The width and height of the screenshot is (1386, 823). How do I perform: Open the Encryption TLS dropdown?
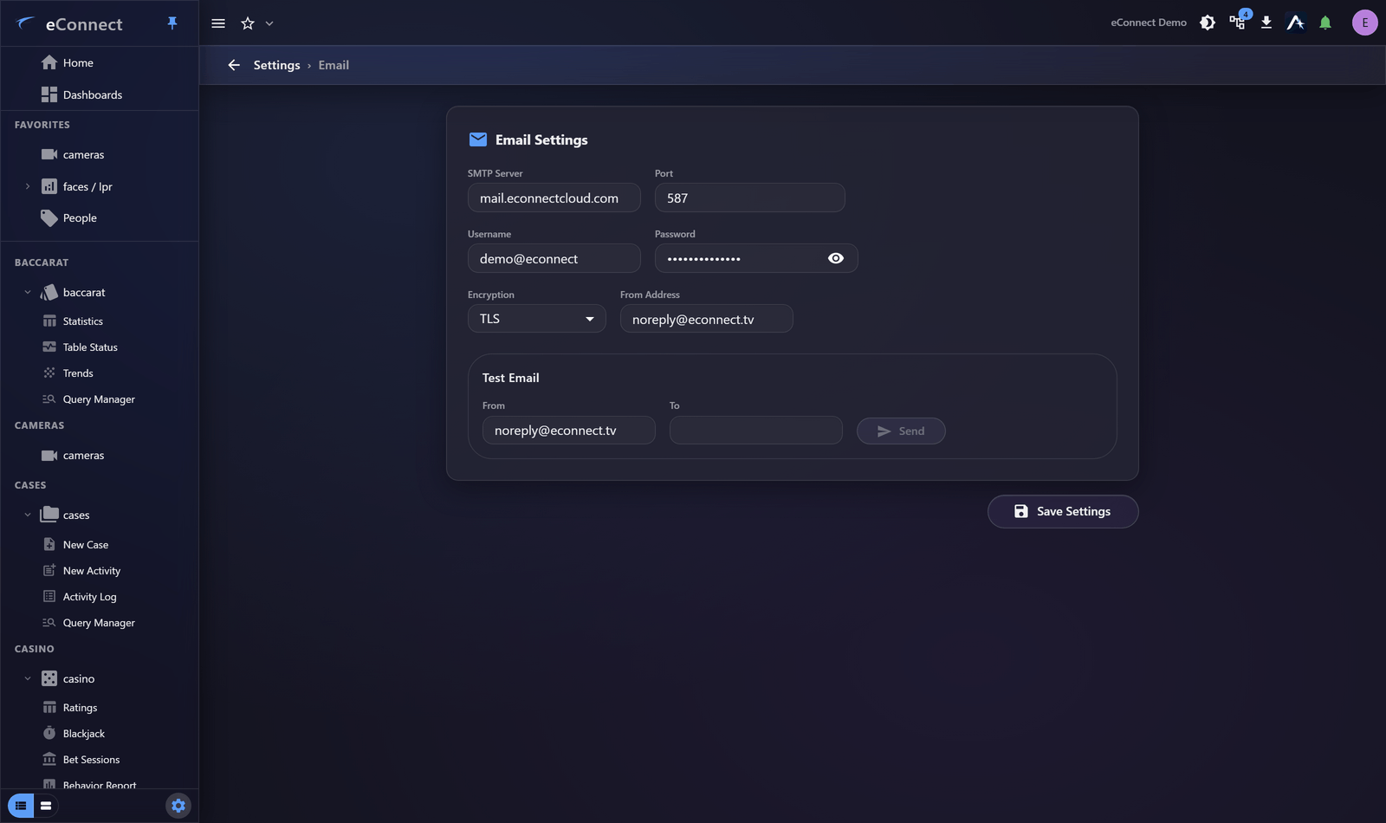click(537, 319)
